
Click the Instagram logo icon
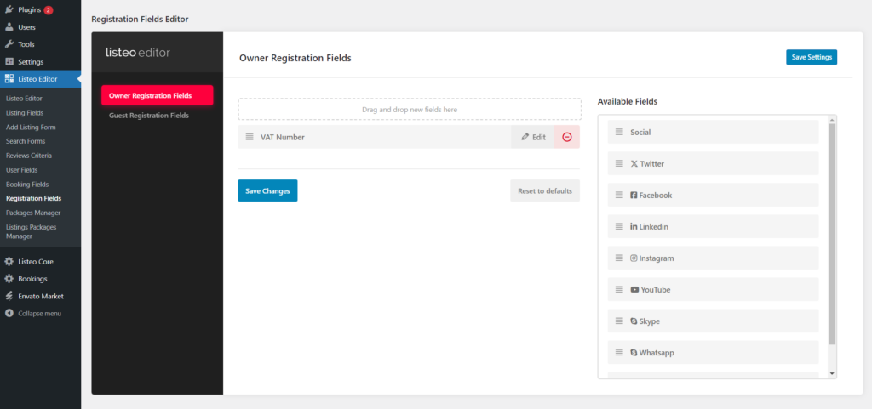(x=634, y=258)
